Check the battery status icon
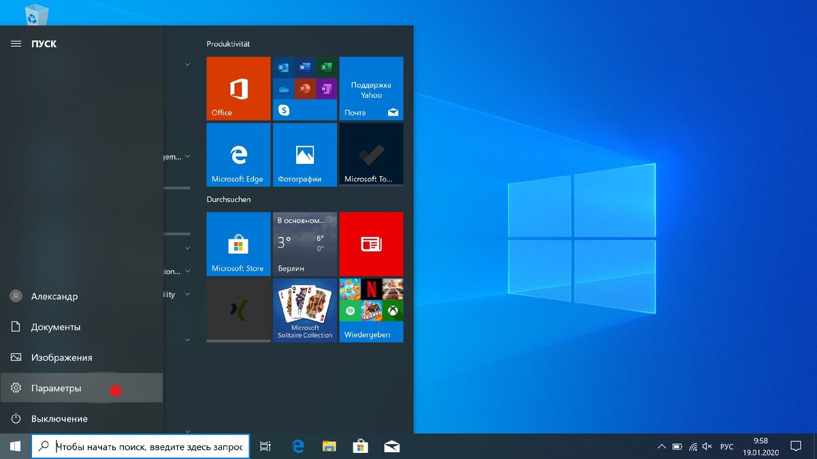Viewport: 817px width, 459px height. pos(677,447)
